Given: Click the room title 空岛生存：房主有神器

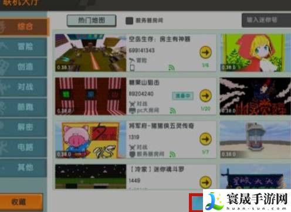Looking at the screenshot, I should tap(160, 39).
